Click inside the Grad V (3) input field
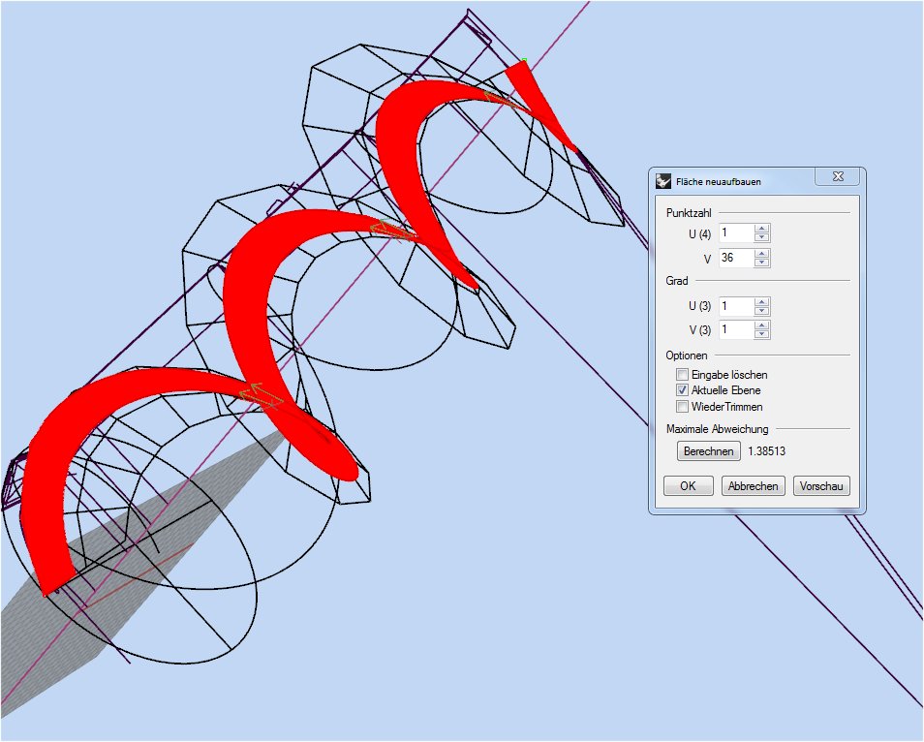This screenshot has height=742, width=924. [736, 329]
